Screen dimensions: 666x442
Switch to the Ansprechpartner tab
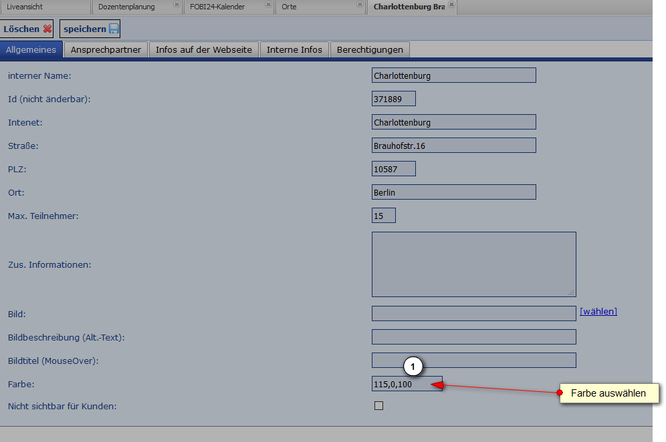(106, 50)
